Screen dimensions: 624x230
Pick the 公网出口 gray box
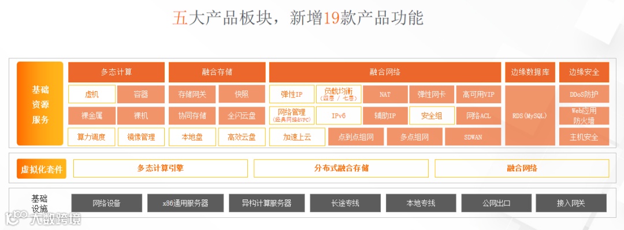pos(496,203)
